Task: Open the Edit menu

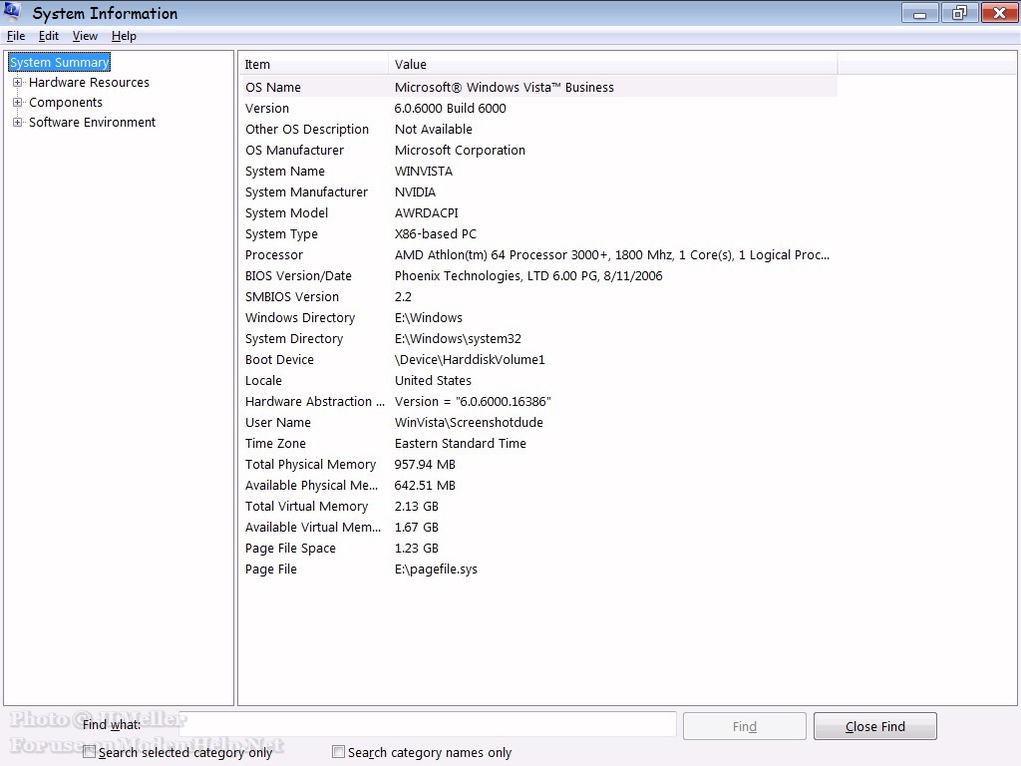Action: coord(48,36)
